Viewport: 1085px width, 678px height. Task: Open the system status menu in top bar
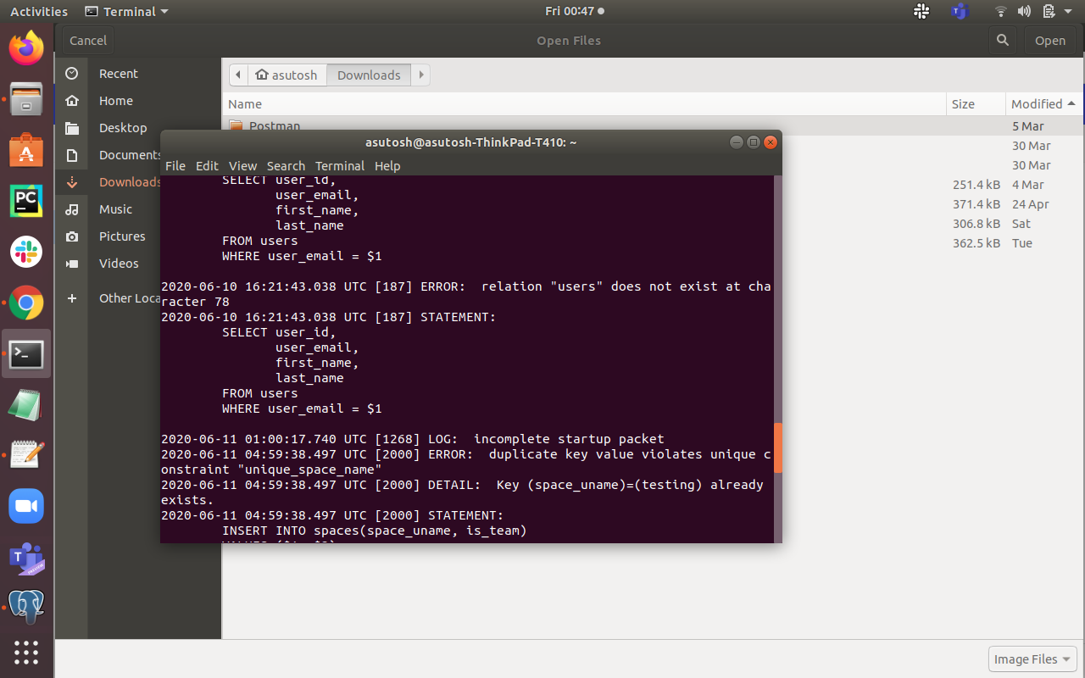1035,11
